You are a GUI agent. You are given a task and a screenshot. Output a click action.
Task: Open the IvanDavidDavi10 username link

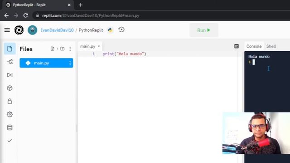(57, 30)
